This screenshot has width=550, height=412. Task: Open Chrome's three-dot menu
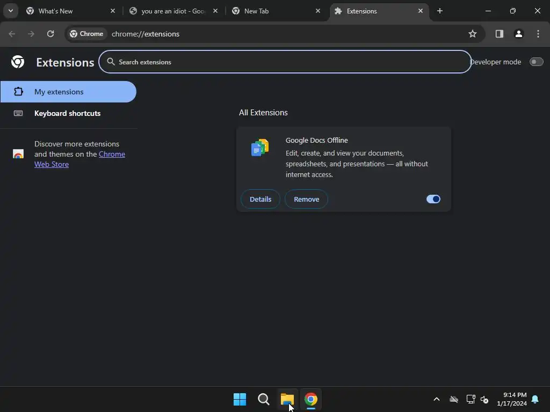(538, 34)
